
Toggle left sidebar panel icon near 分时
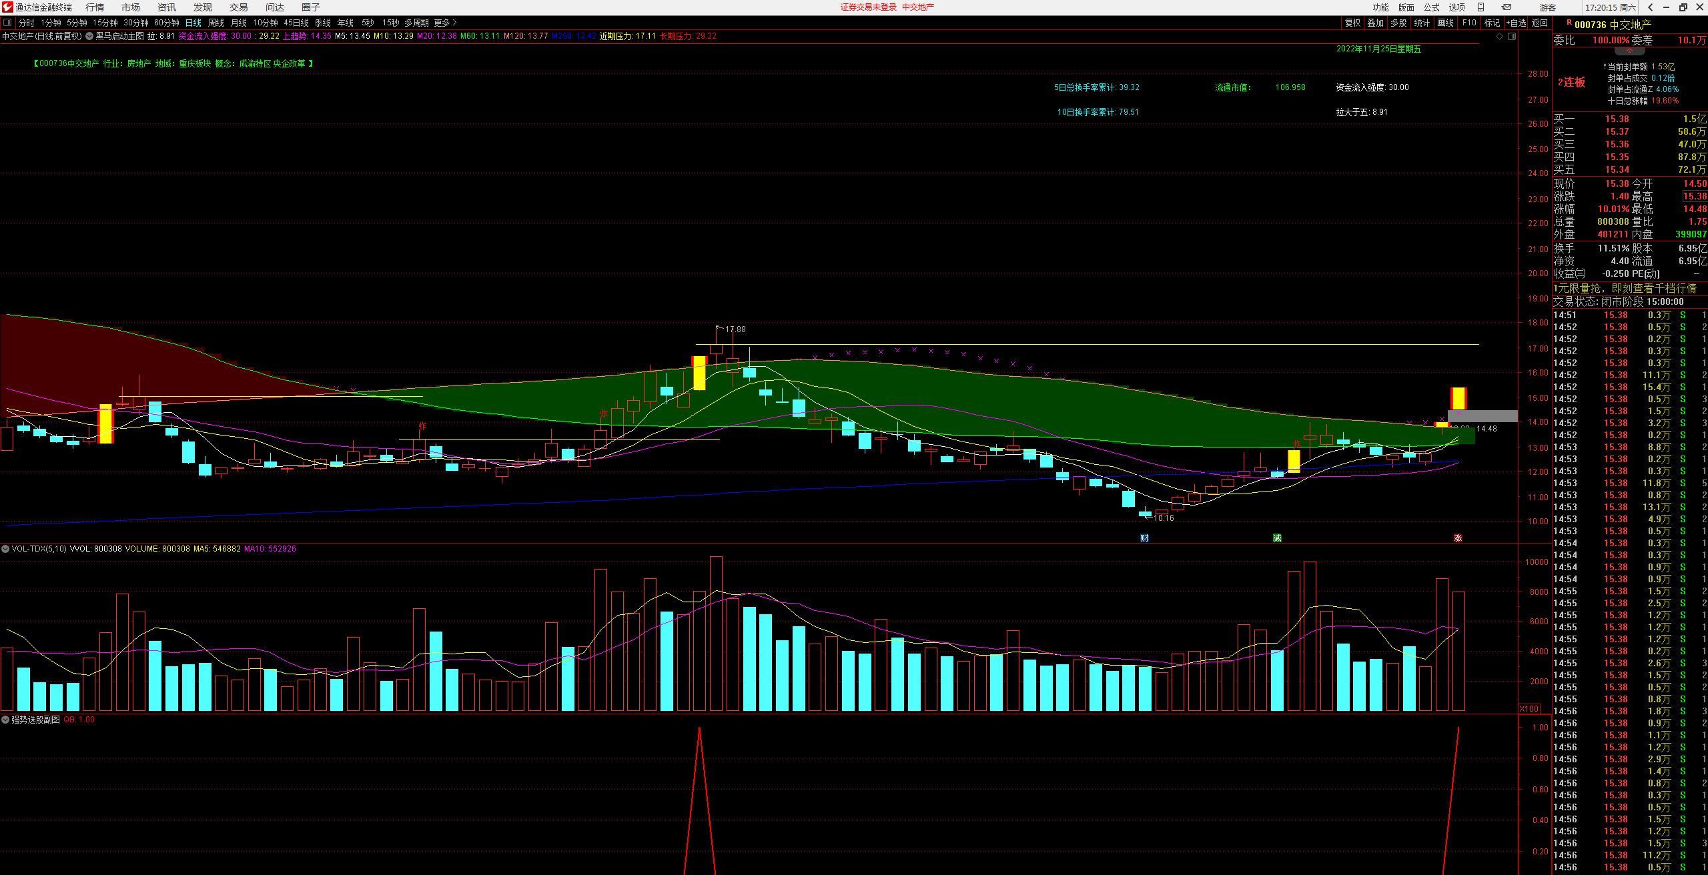tap(7, 23)
